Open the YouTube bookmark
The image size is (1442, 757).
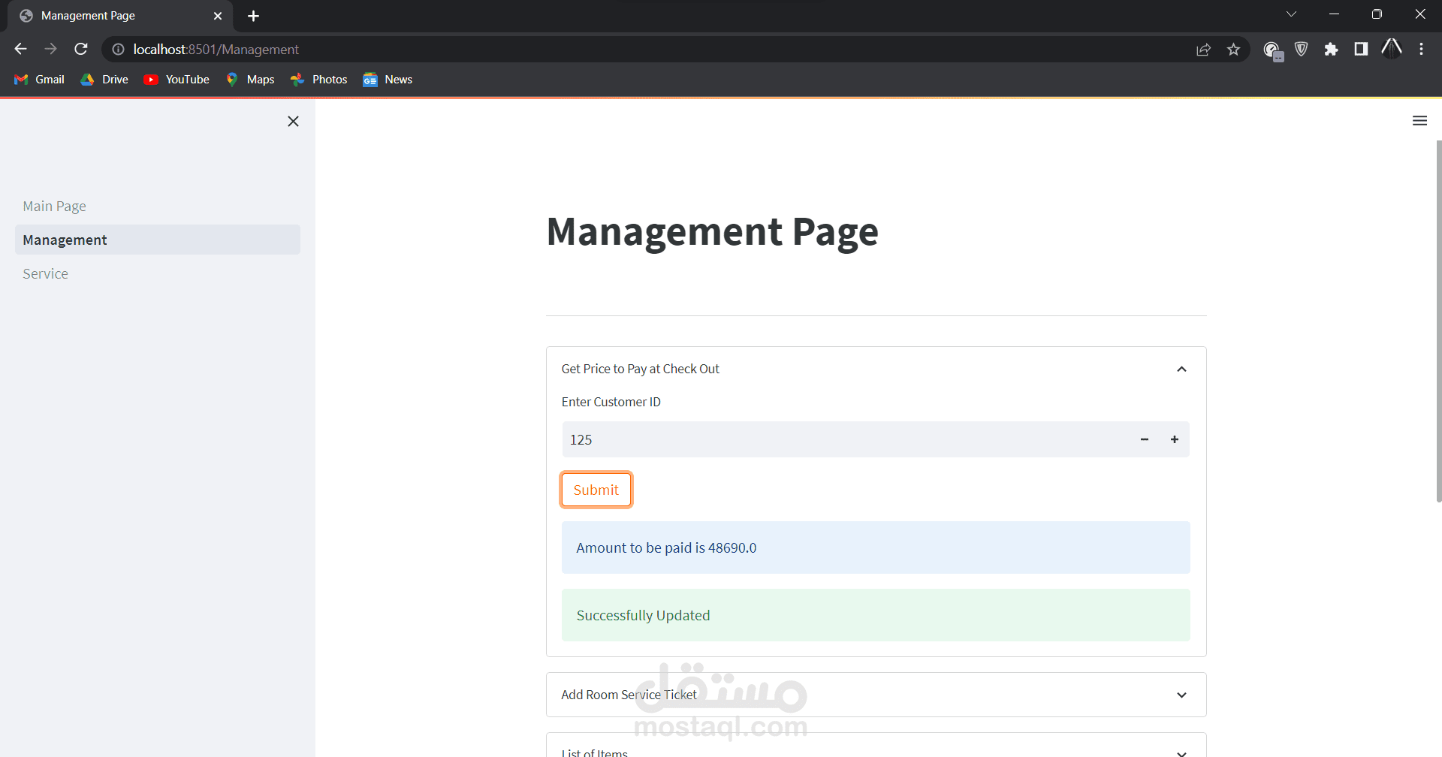176,80
